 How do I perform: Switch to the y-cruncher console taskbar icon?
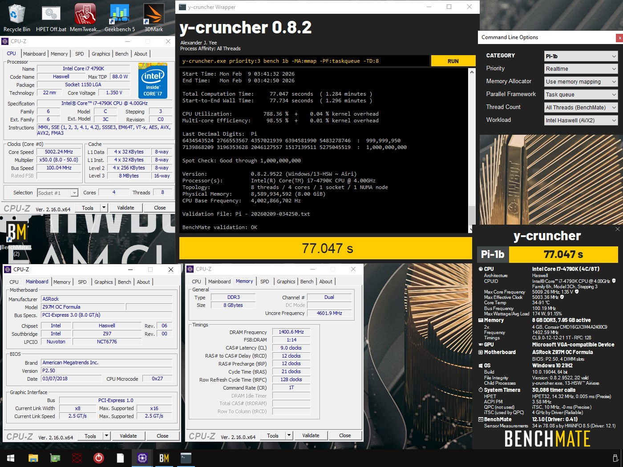click(x=186, y=458)
